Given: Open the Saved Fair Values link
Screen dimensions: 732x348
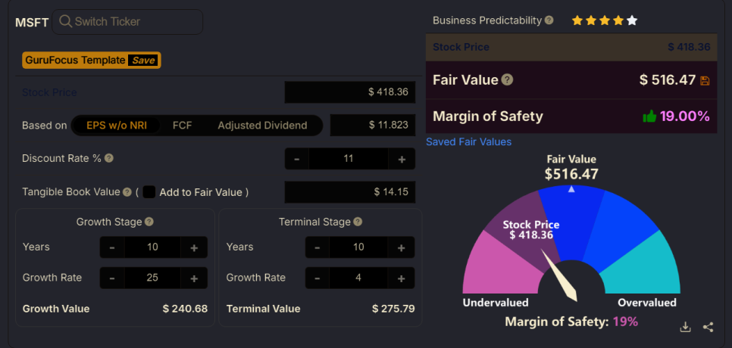Looking at the screenshot, I should point(469,141).
